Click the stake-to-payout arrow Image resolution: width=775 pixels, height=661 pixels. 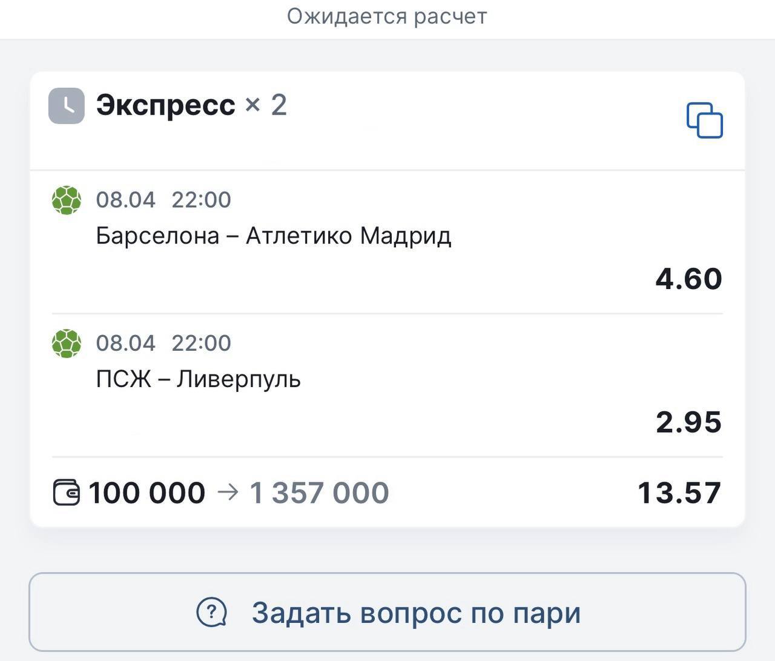click(228, 492)
